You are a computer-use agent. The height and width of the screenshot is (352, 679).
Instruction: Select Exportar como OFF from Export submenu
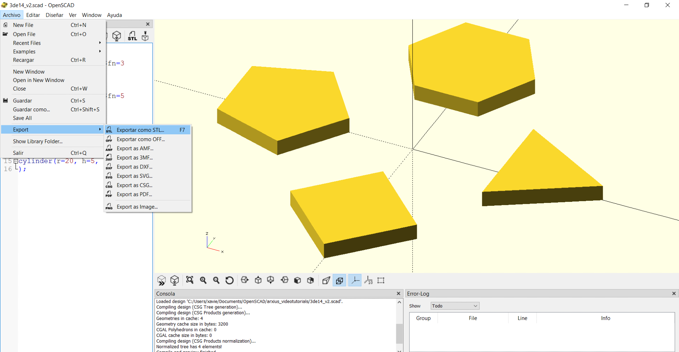(x=140, y=139)
